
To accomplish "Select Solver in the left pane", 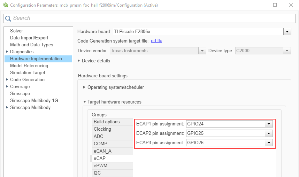I will click(16, 31).
